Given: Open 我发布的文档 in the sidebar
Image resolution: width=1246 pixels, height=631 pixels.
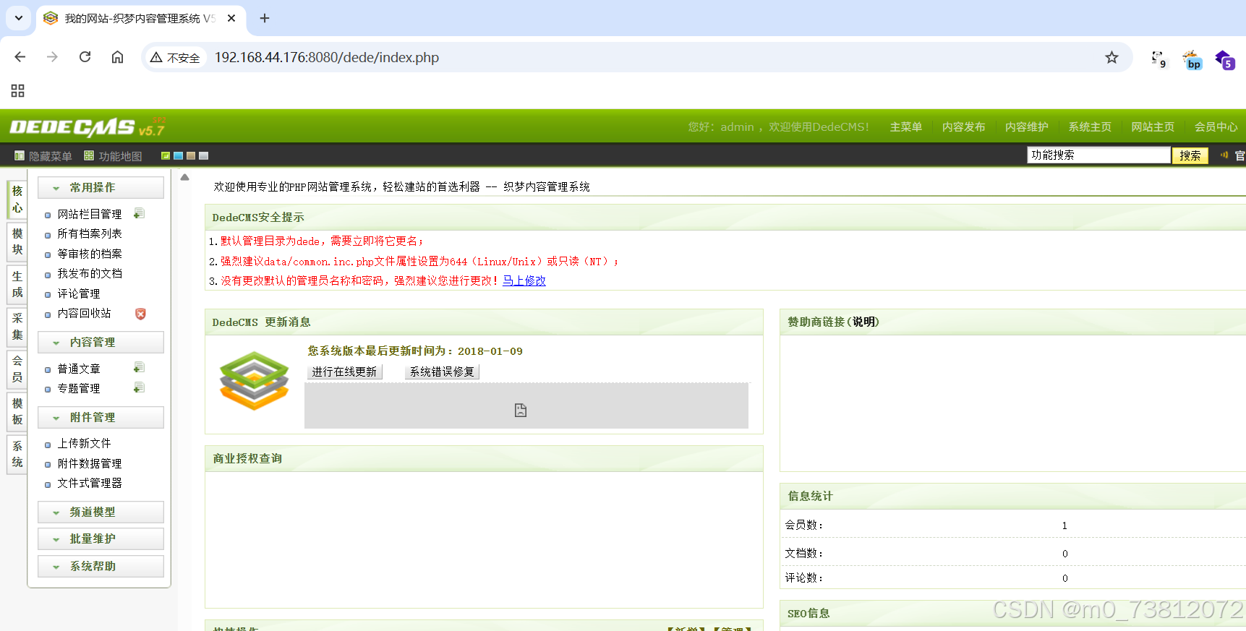Looking at the screenshot, I should tap(90, 273).
